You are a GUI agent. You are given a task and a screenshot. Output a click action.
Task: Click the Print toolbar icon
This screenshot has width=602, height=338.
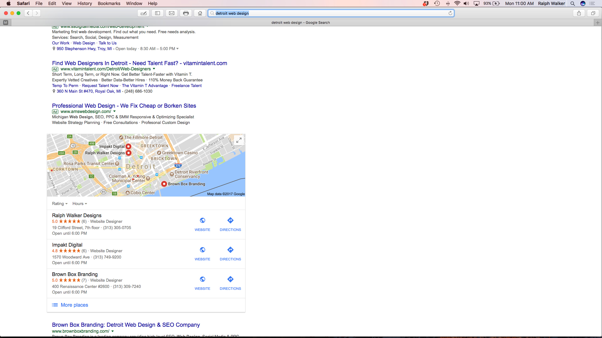coord(186,13)
